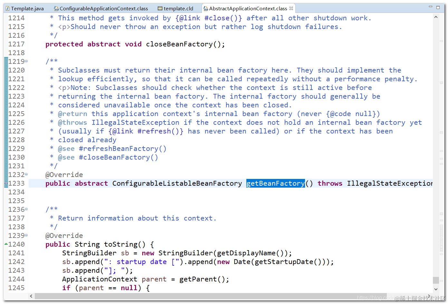
Task: Switch to the Template.java tab
Action: point(25,8)
